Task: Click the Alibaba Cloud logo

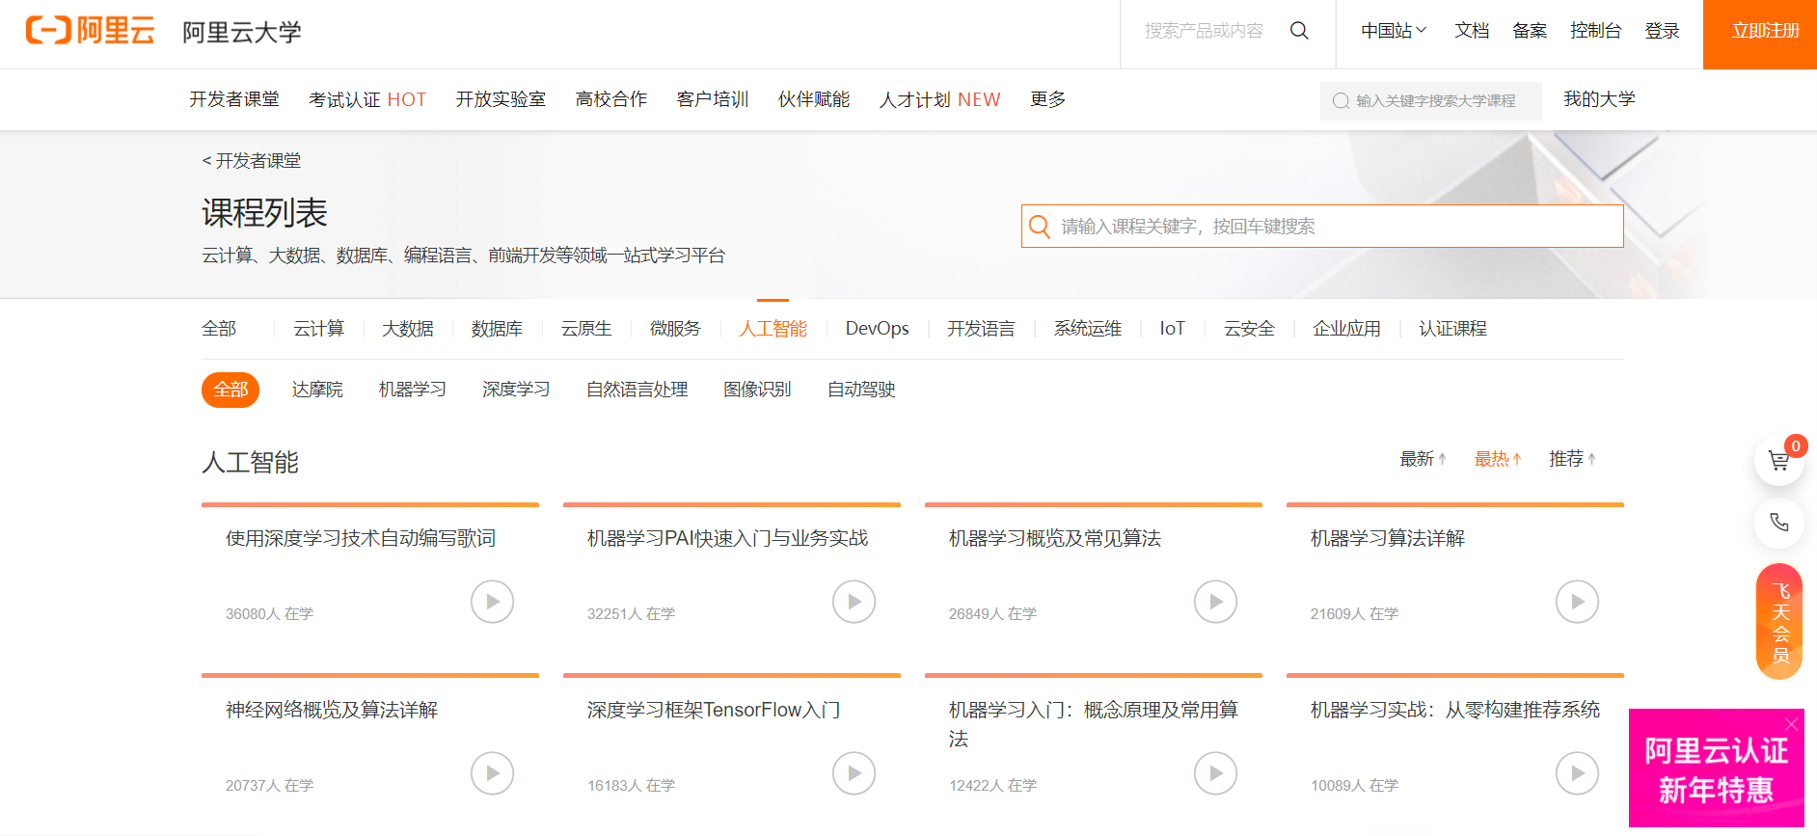Action: 90,31
